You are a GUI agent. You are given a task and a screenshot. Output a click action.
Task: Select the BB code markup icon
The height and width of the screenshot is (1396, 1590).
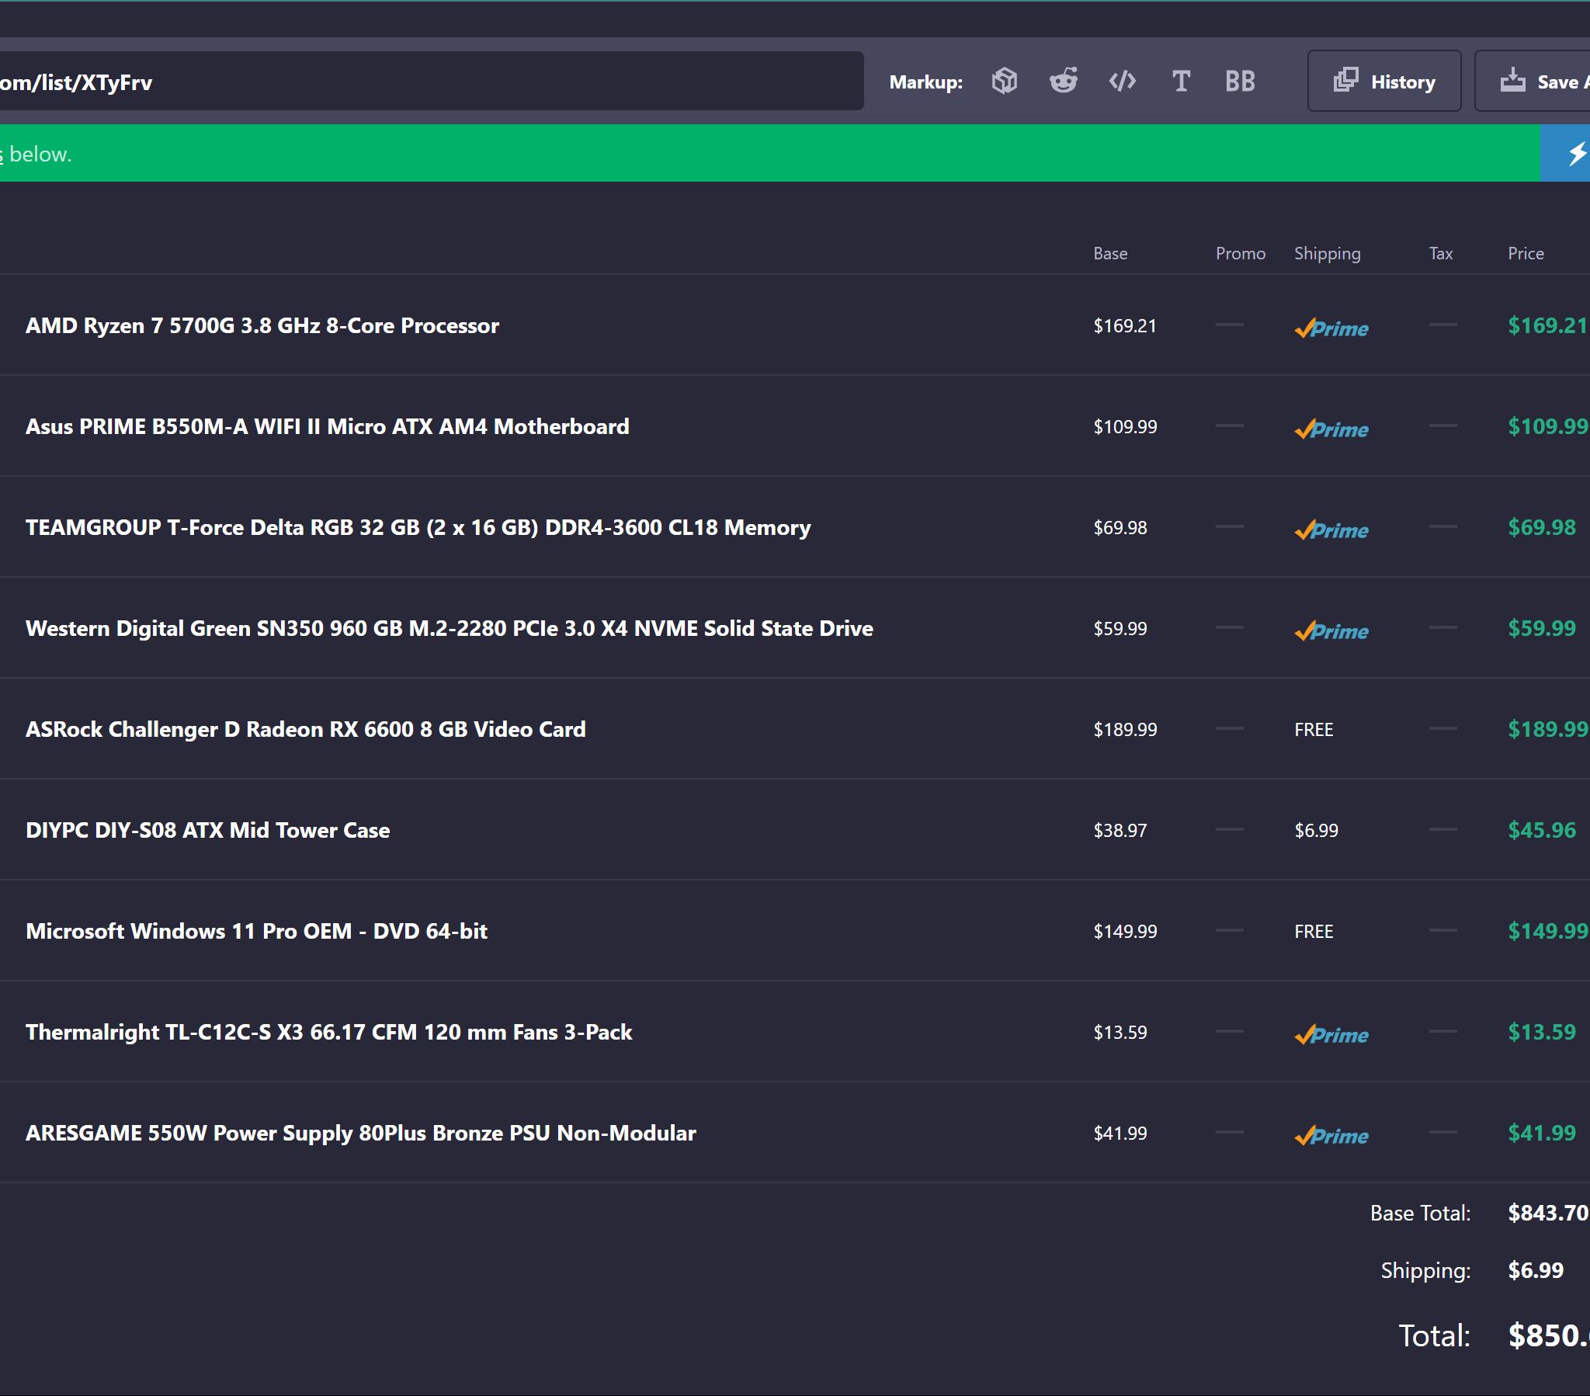pos(1240,81)
